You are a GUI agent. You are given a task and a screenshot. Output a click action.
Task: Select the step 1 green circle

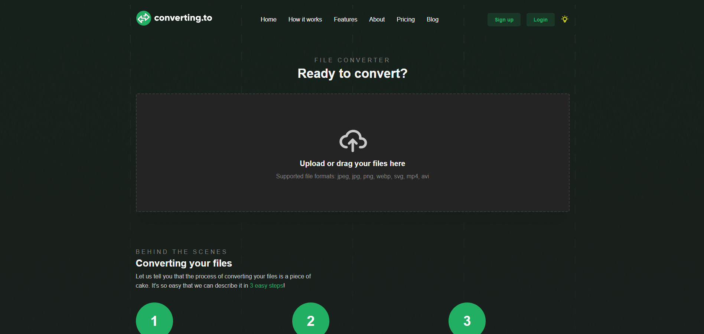154,320
